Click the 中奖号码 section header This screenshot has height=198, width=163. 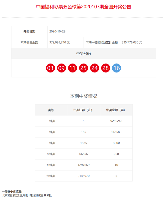tap(84, 53)
